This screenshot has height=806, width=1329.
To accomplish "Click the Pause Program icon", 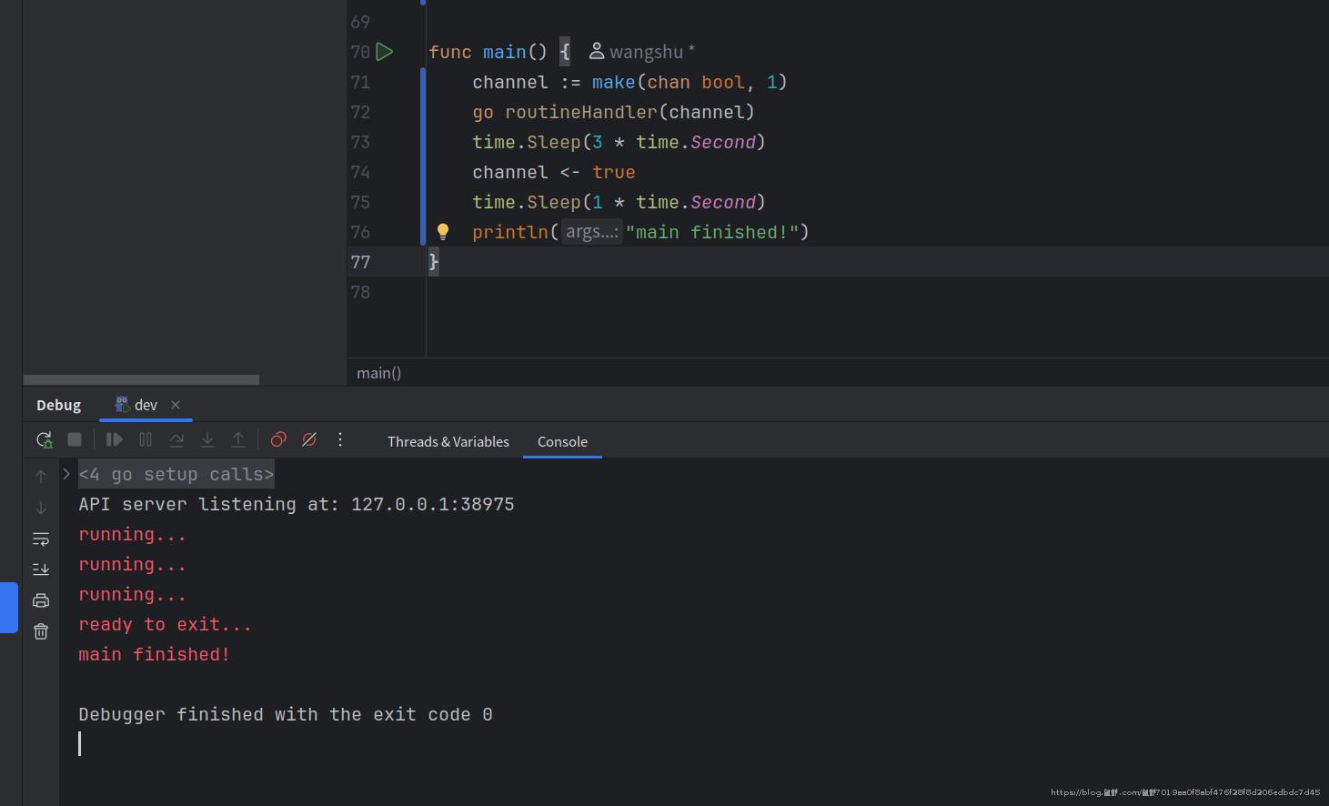I will click(x=146, y=440).
